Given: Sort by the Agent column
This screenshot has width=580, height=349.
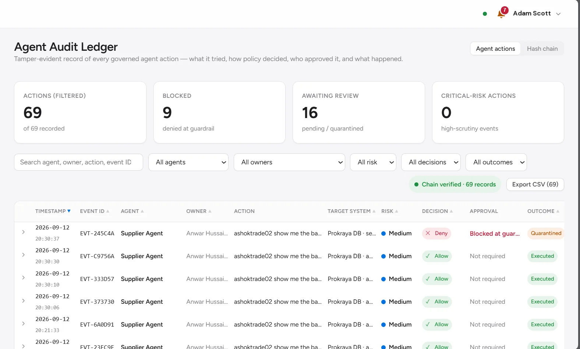Looking at the screenshot, I should click(x=132, y=211).
